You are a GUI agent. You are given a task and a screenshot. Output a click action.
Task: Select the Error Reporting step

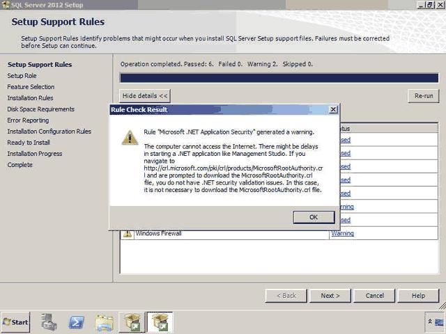pos(28,120)
